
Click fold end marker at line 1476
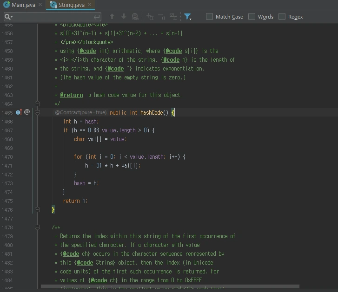(x=38, y=210)
